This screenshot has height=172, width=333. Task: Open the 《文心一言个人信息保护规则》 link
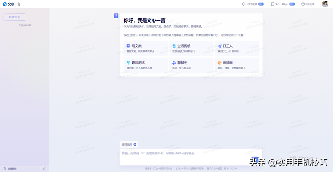(x=190, y=169)
